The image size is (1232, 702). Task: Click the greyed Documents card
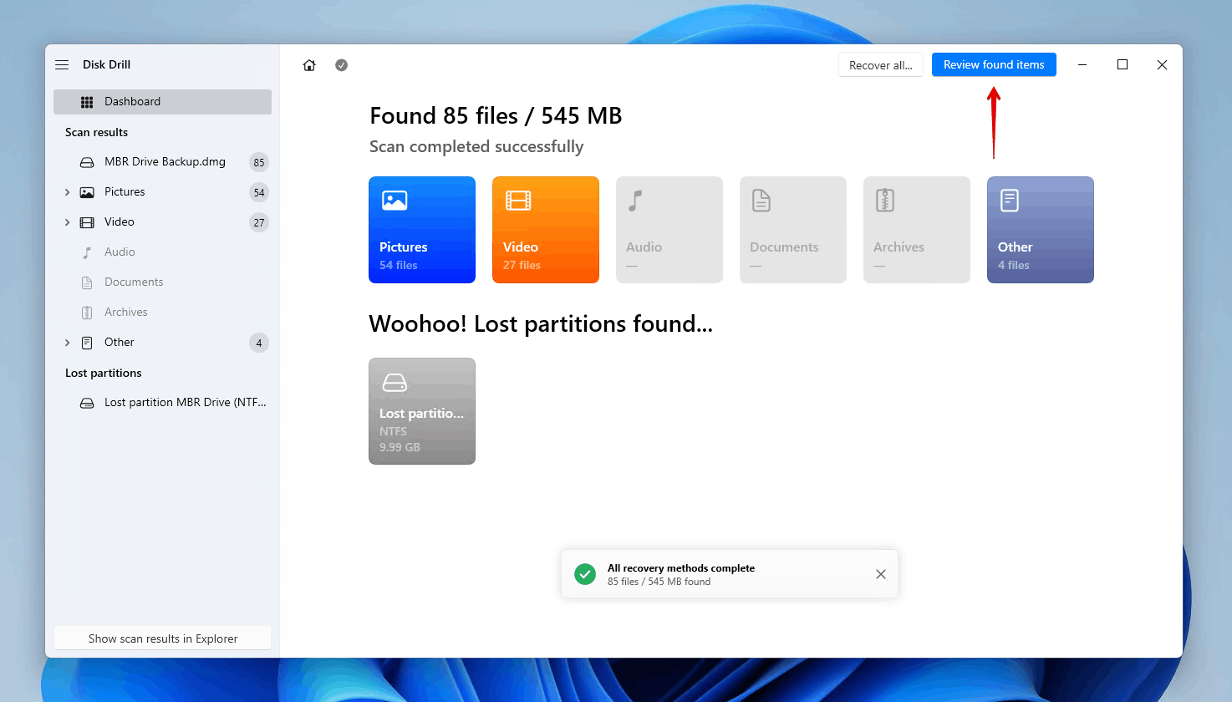click(x=793, y=230)
